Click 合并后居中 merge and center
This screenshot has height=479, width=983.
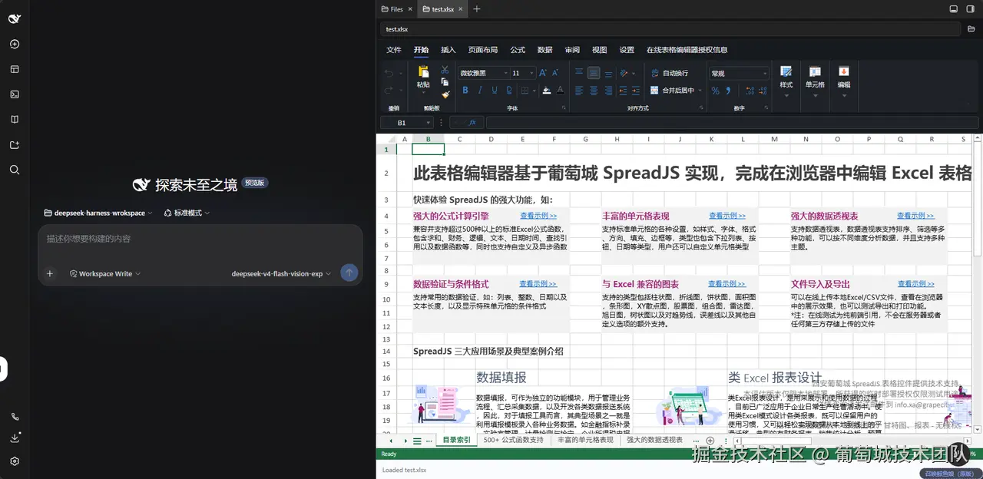pyautogui.click(x=671, y=91)
